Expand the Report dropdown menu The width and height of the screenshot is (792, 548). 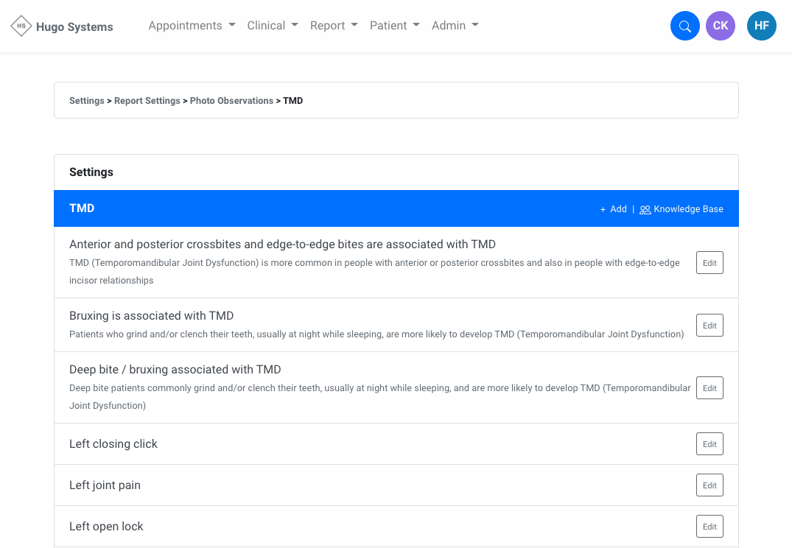point(334,26)
